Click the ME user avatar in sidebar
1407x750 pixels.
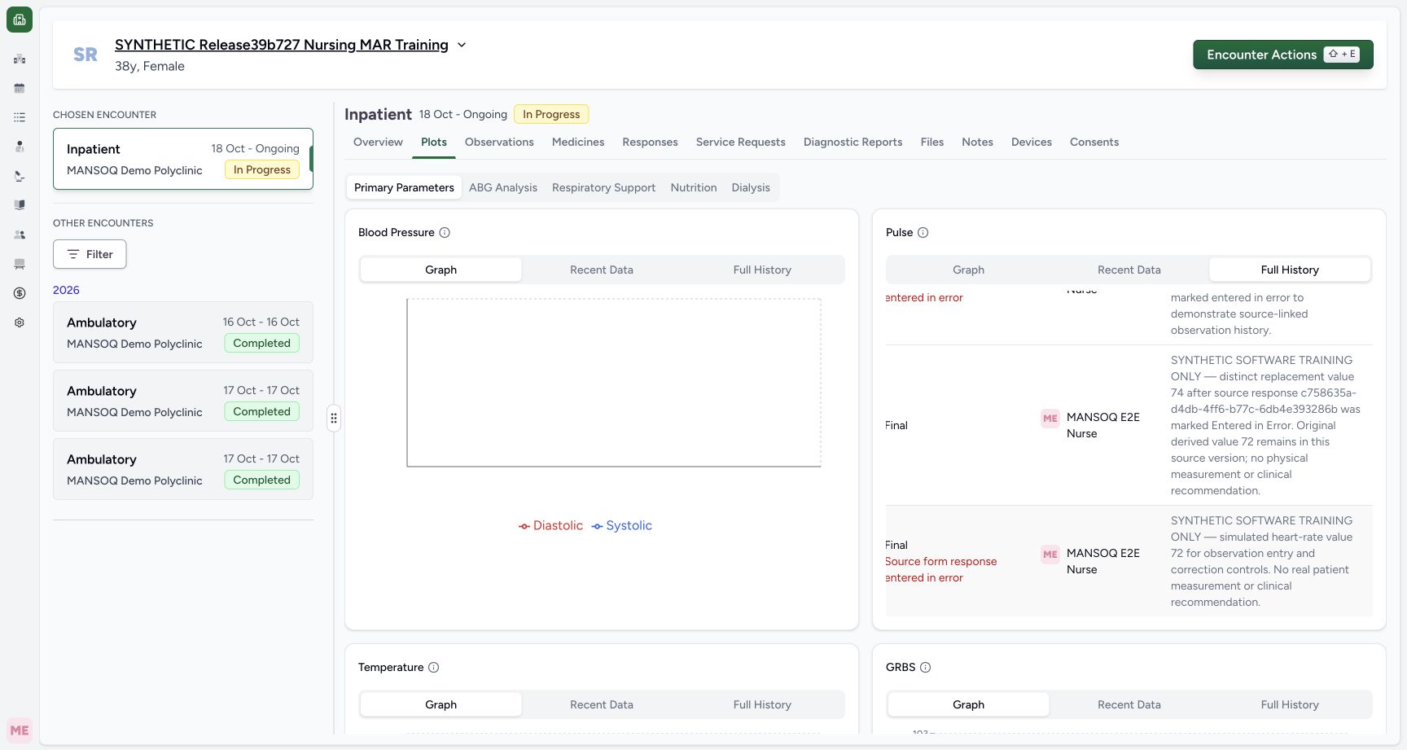tap(20, 730)
